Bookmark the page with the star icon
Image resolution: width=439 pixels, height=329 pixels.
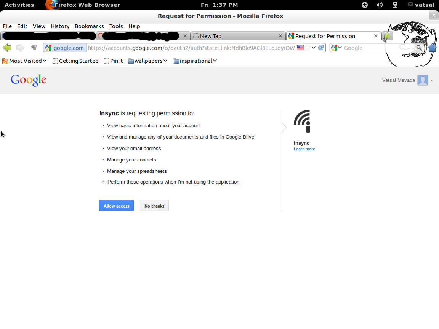(307, 48)
